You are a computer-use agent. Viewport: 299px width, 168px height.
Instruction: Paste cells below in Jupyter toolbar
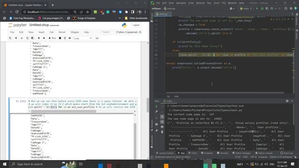[33, 38]
